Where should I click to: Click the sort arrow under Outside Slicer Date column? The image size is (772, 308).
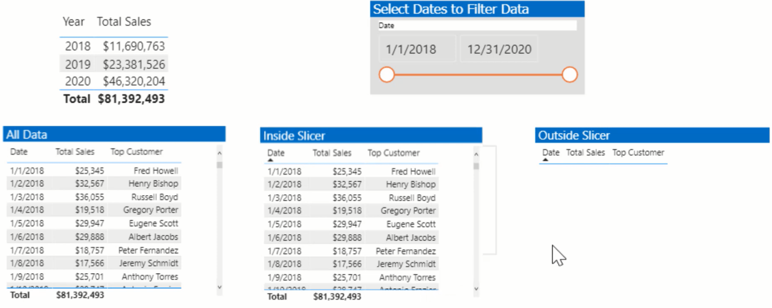click(x=545, y=160)
